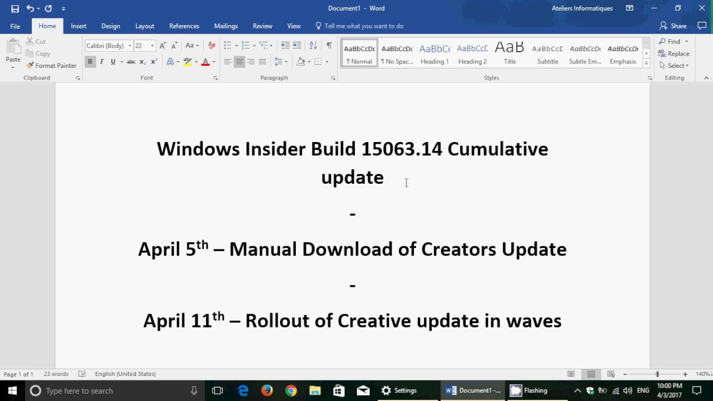Adjust the zoom slider handle in the status bar

pyautogui.click(x=657, y=374)
